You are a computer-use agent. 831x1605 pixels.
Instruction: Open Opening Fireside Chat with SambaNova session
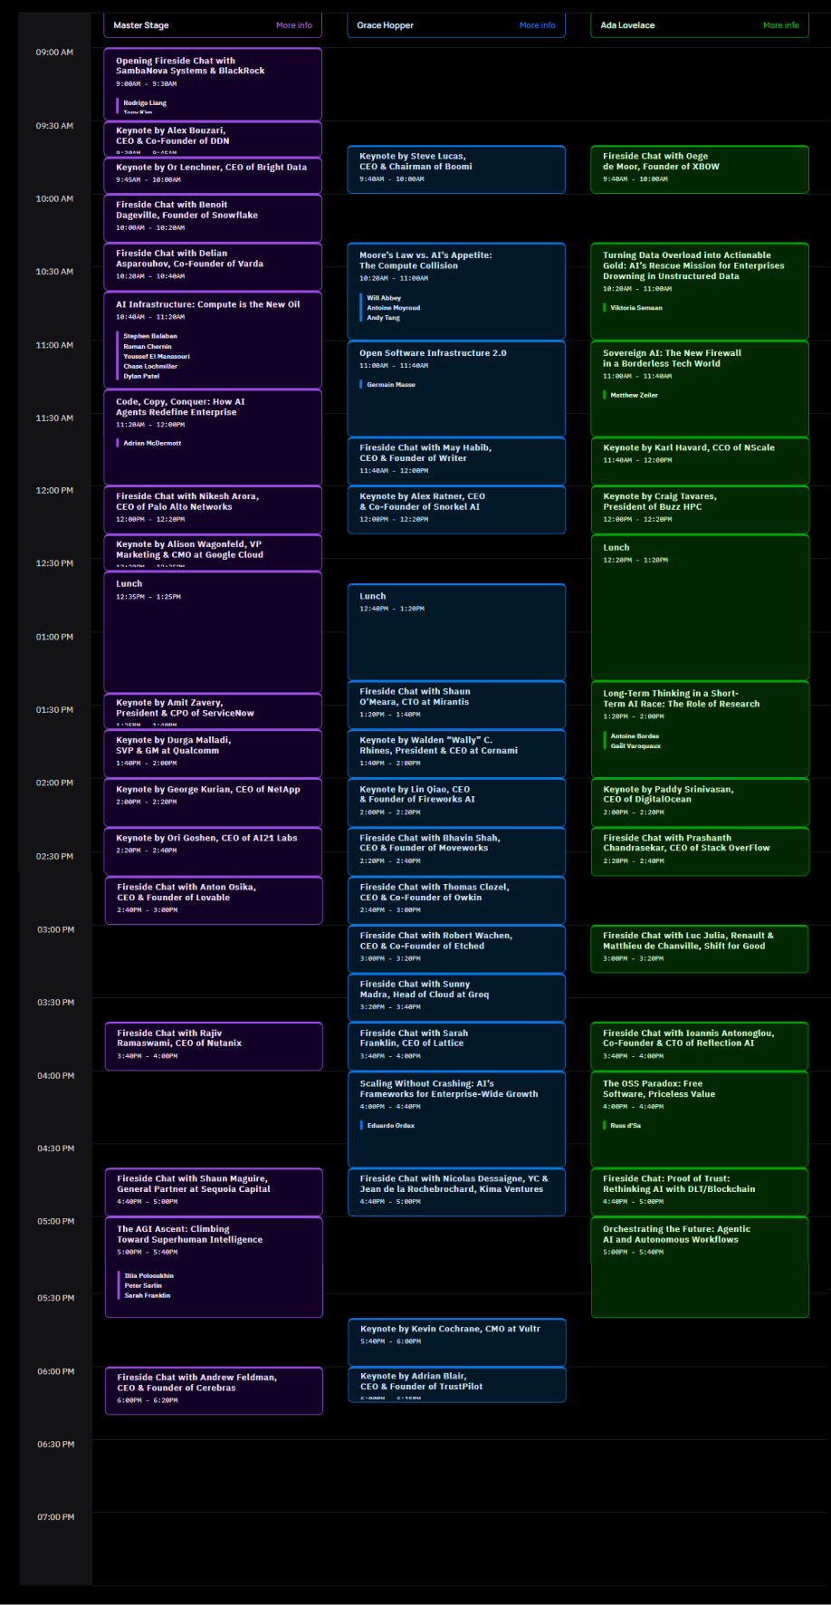click(213, 84)
